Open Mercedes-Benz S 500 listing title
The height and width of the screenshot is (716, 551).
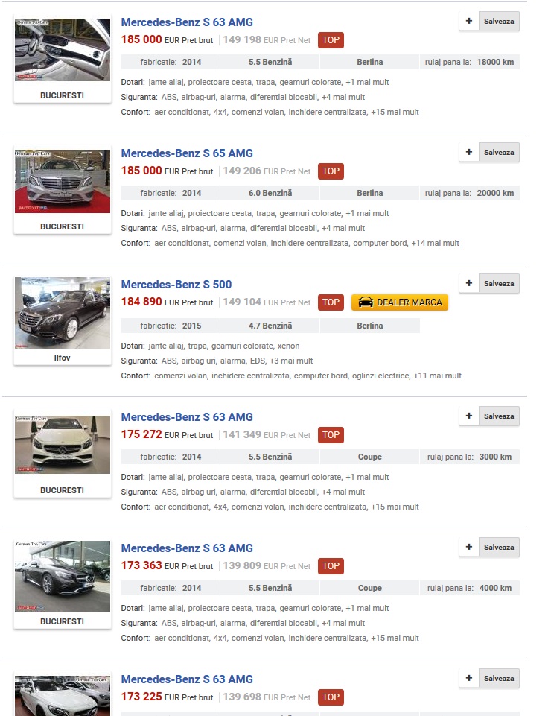pyautogui.click(x=176, y=285)
